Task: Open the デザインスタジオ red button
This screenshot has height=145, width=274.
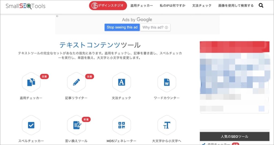Action: pos(108,6)
